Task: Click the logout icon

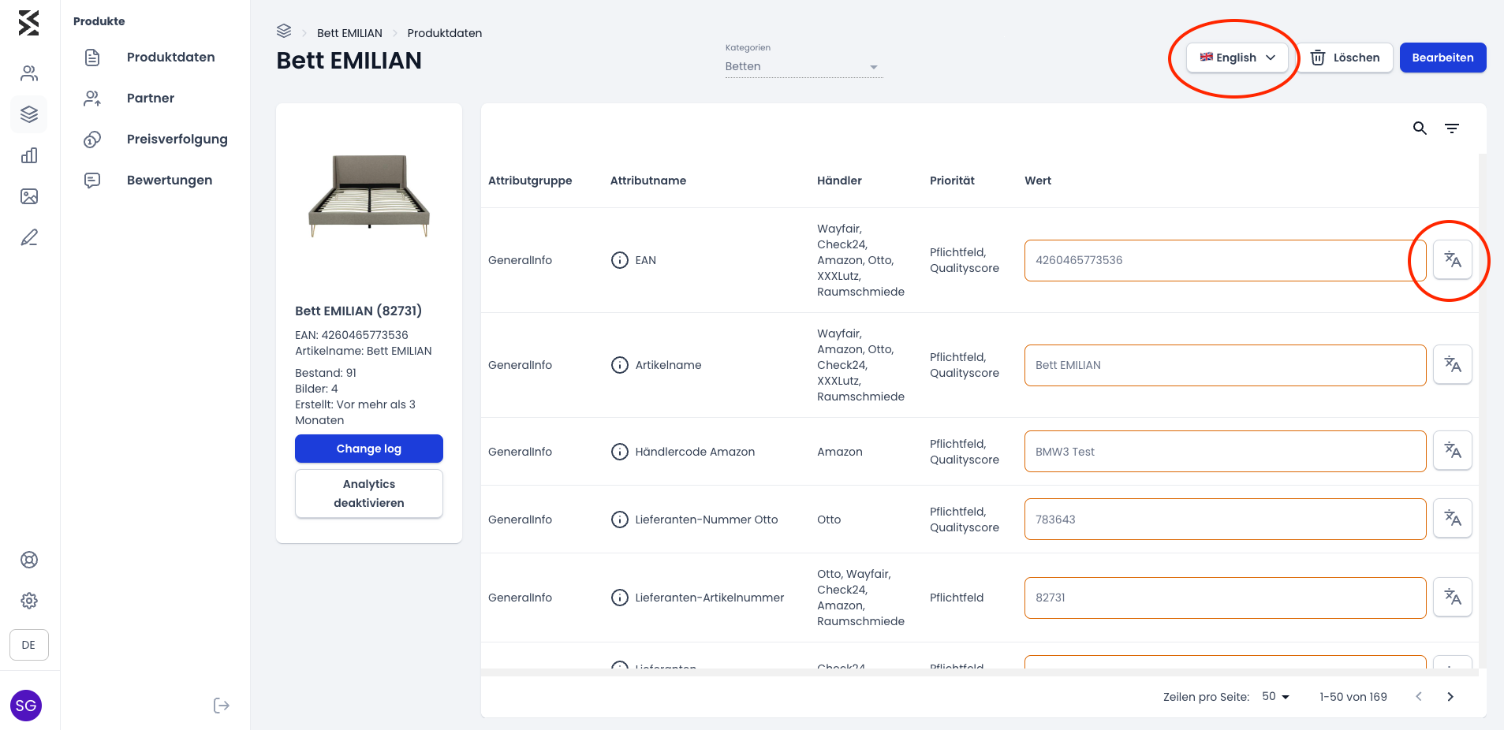Action: click(x=222, y=706)
